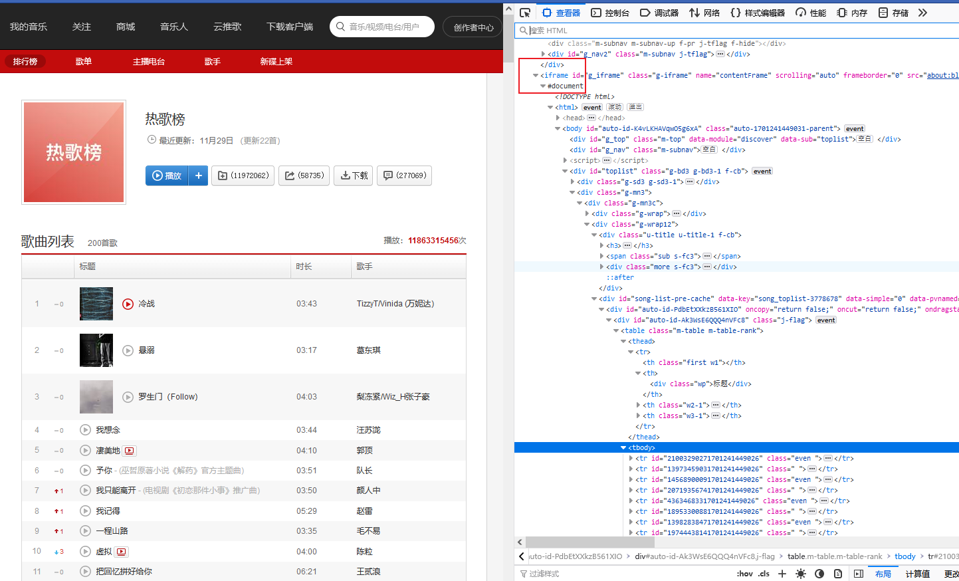The image size is (959, 581).
Task: Open the 样式编辑器 style editor tab
Action: click(x=758, y=13)
